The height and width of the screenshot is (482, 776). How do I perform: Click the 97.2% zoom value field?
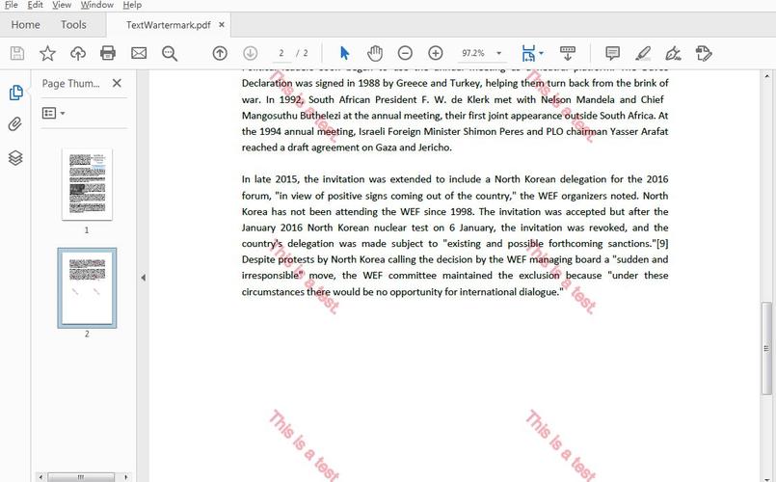pyautogui.click(x=473, y=53)
